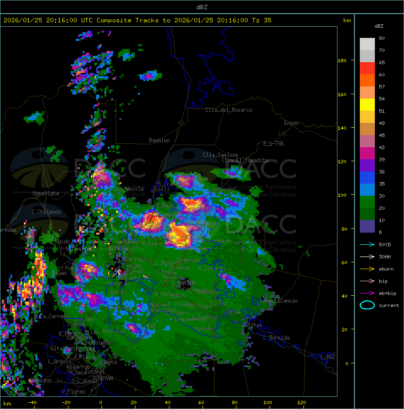The height and width of the screenshot is (409, 404).
Task: Select the bright yellow 51–54 dBZ legend swatch
Action: pos(367,105)
